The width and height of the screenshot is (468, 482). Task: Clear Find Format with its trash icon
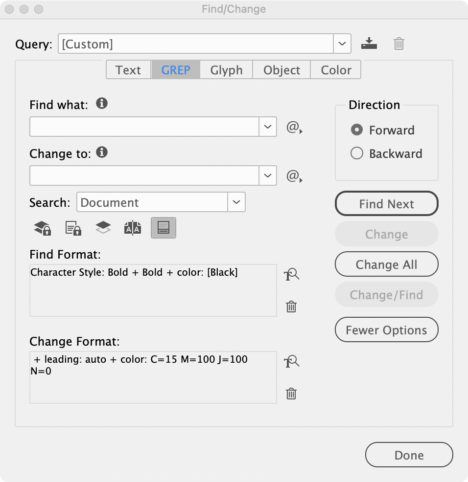pyautogui.click(x=291, y=307)
